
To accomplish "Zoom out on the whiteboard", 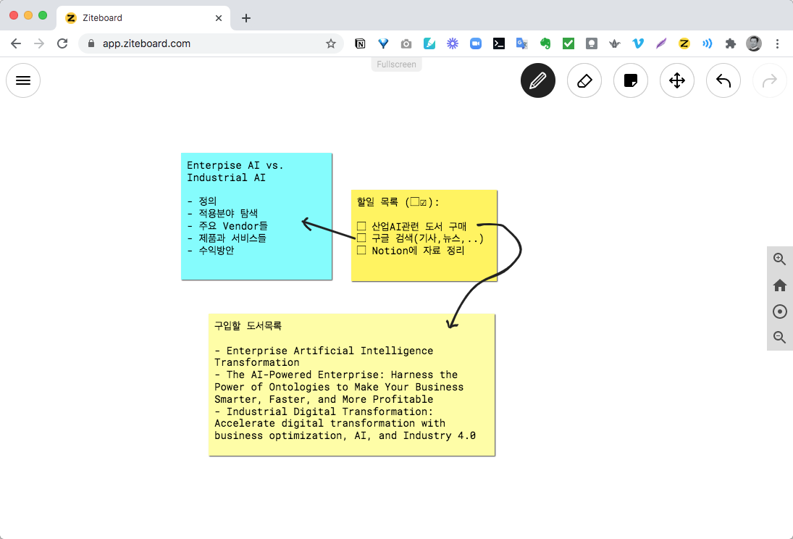I will point(780,337).
